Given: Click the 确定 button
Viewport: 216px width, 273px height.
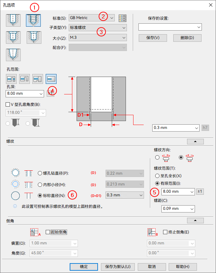Looking at the screenshot, I should click(x=84, y=267).
